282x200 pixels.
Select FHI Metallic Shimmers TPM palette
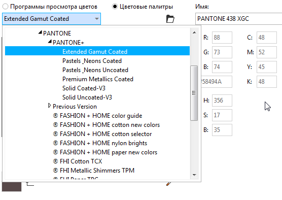click(x=94, y=171)
